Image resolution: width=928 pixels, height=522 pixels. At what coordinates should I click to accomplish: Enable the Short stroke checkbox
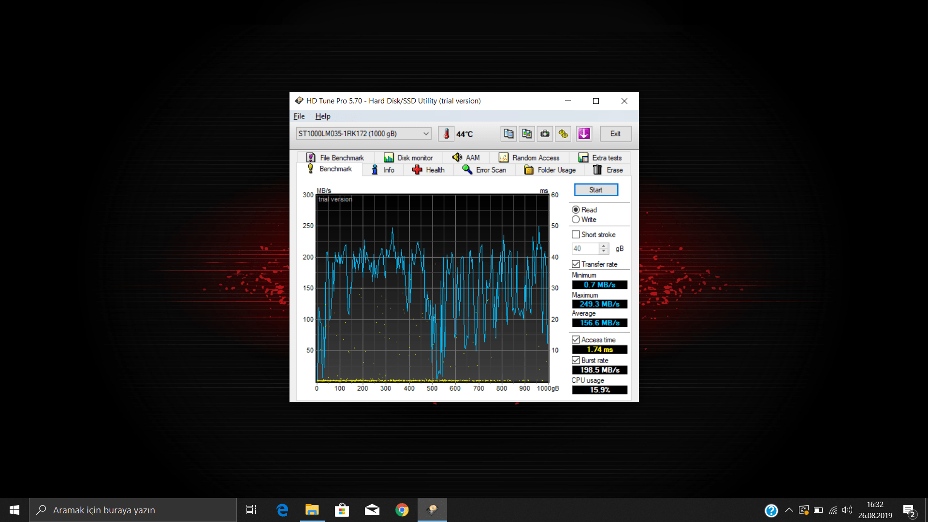click(576, 234)
